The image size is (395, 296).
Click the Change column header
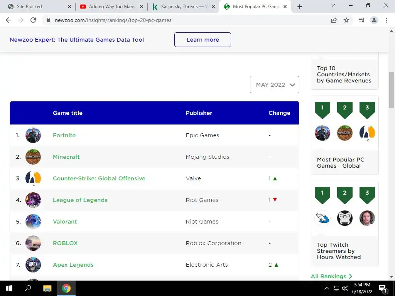click(279, 113)
